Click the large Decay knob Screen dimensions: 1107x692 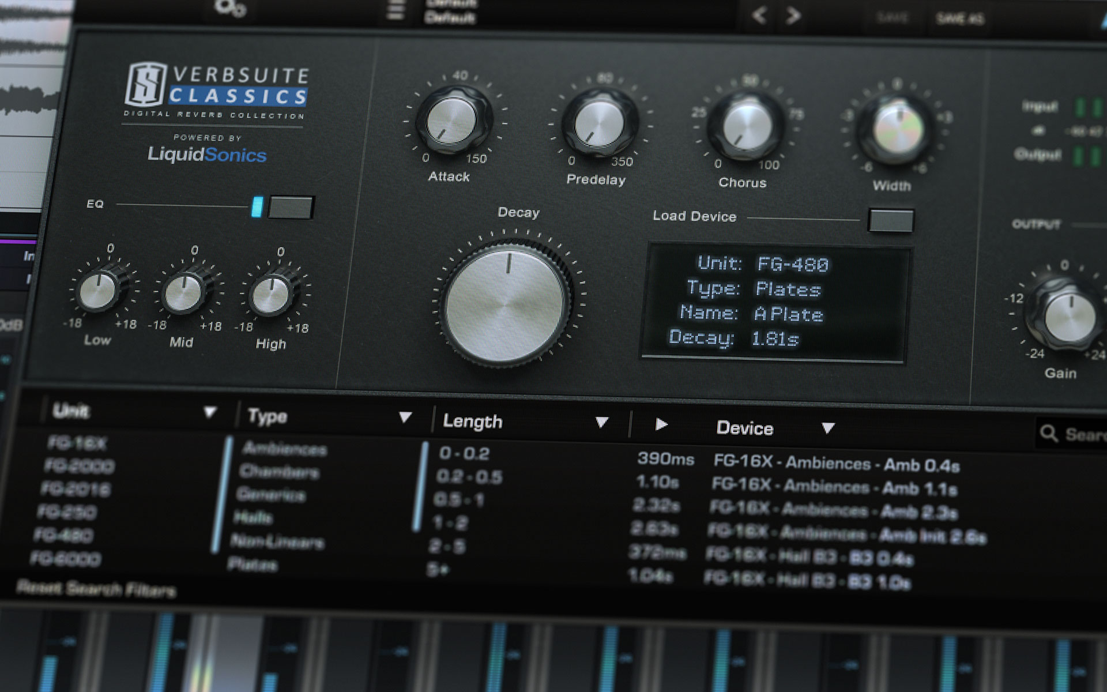(x=506, y=304)
